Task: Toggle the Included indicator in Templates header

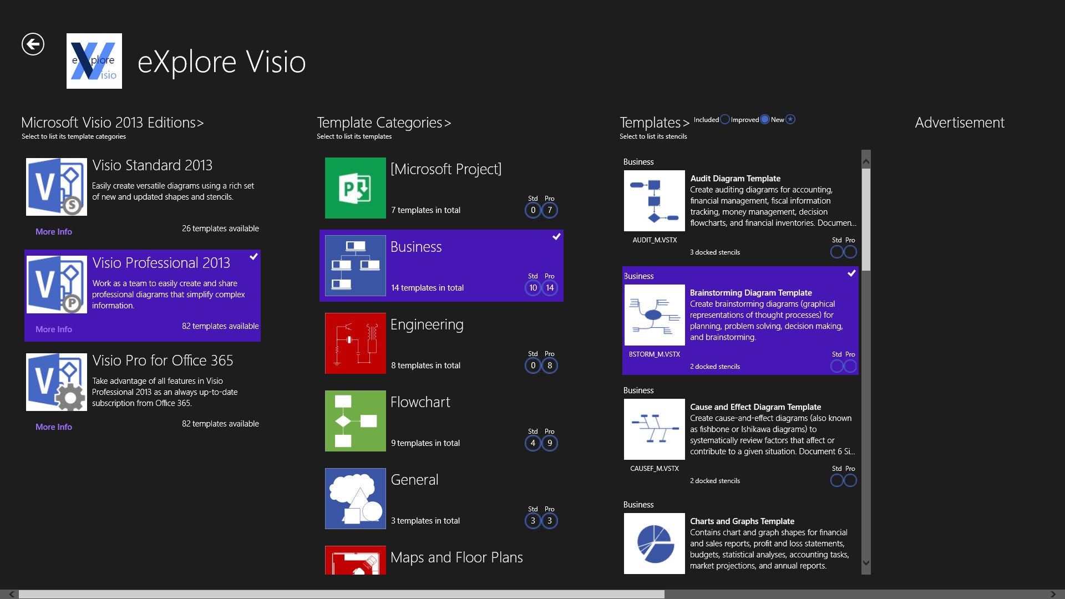Action: [x=723, y=119]
